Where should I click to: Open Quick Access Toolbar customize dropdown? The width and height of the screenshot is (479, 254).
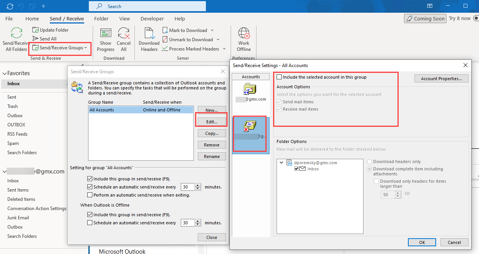point(43,6)
